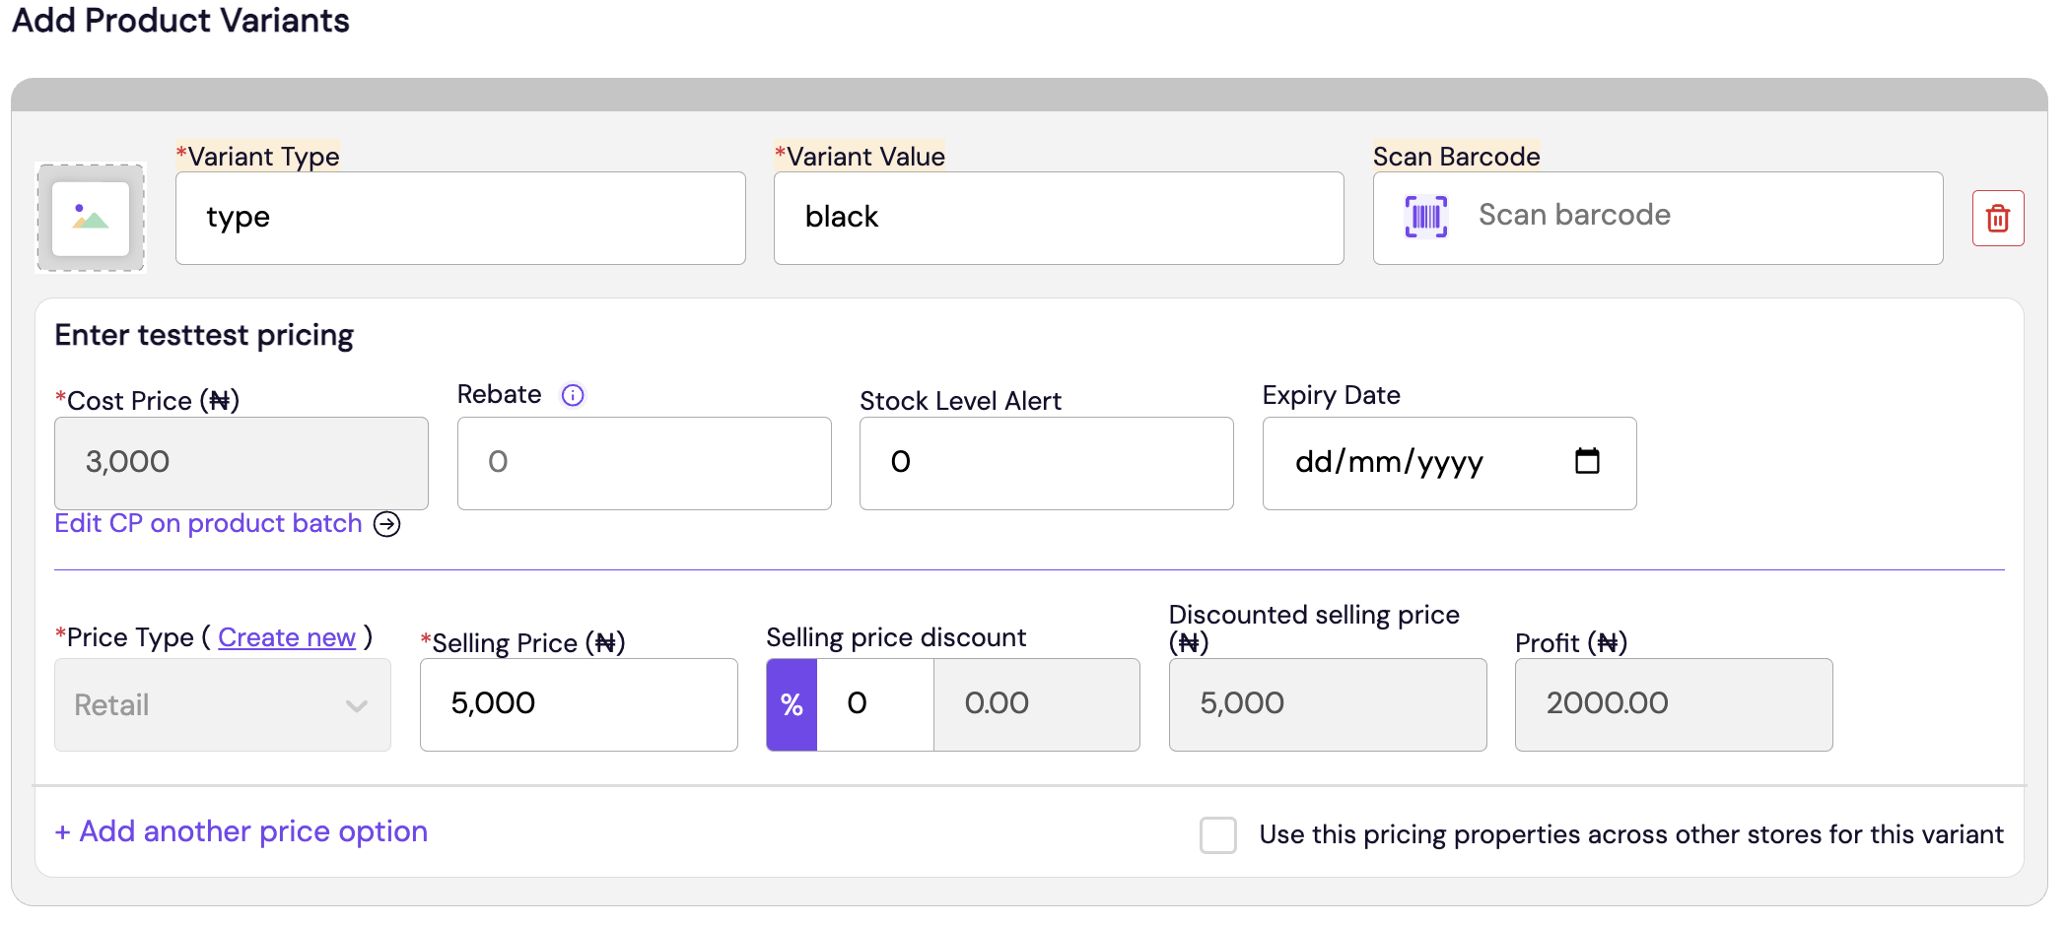Click the Selling Price input field
Image resolution: width=2068 pixels, height=926 pixels.
pyautogui.click(x=579, y=704)
